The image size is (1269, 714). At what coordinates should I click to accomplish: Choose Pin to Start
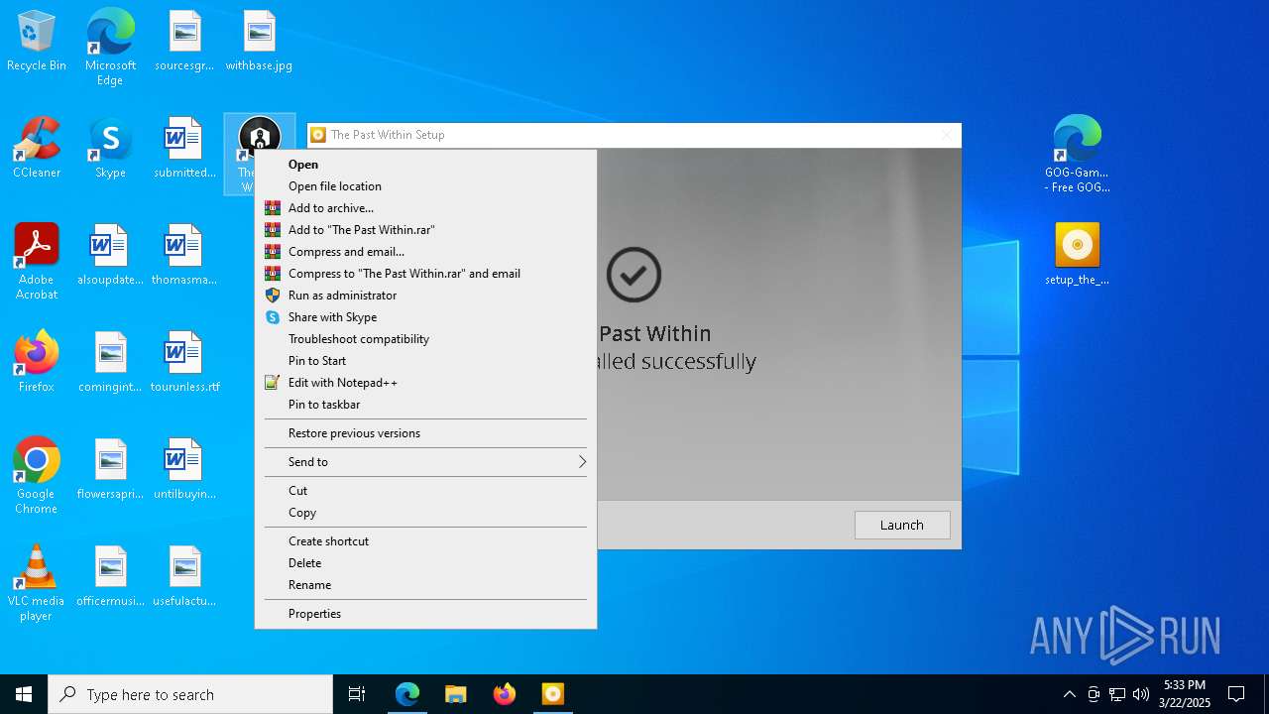pos(425,361)
